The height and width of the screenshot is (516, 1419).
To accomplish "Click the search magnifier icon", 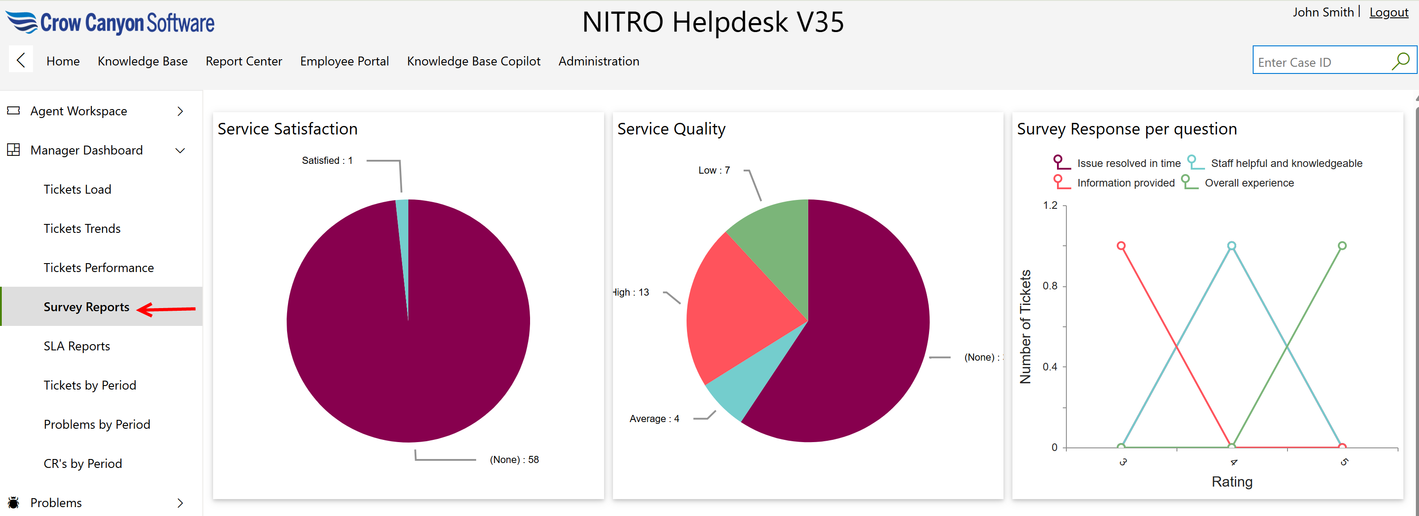I will click(1400, 61).
